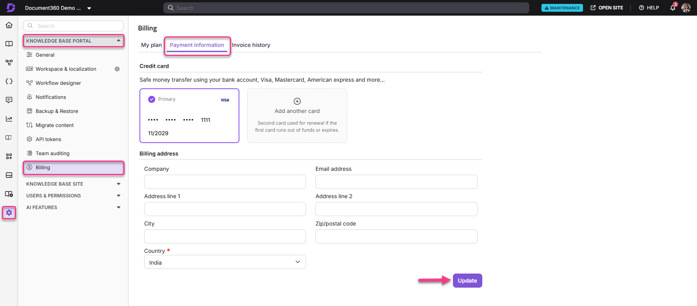Open the Settings gear icon in rail

pos(9,213)
